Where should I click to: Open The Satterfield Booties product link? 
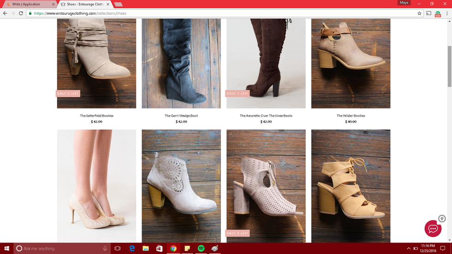[x=96, y=116]
